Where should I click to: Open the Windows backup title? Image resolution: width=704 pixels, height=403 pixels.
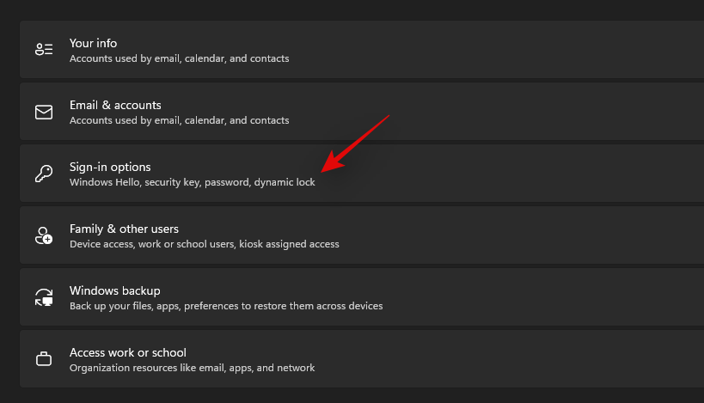tap(115, 290)
